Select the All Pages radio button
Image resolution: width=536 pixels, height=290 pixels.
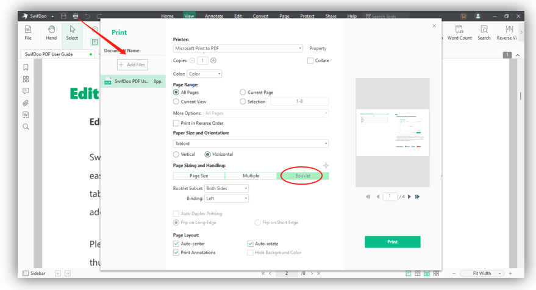tap(176, 92)
